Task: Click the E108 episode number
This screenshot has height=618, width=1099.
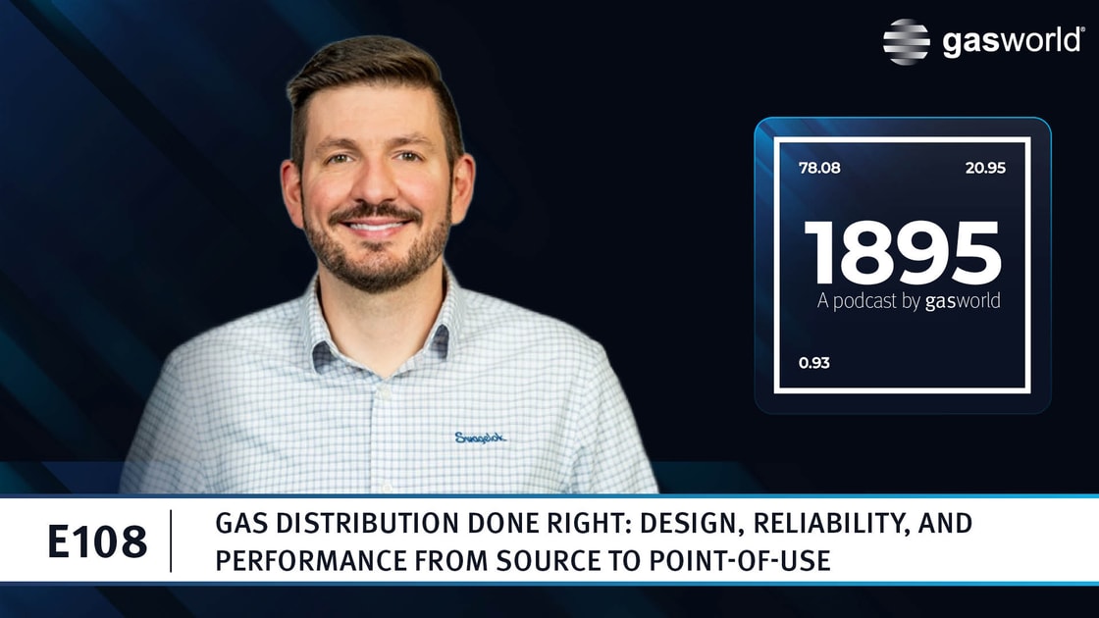Action: click(97, 541)
